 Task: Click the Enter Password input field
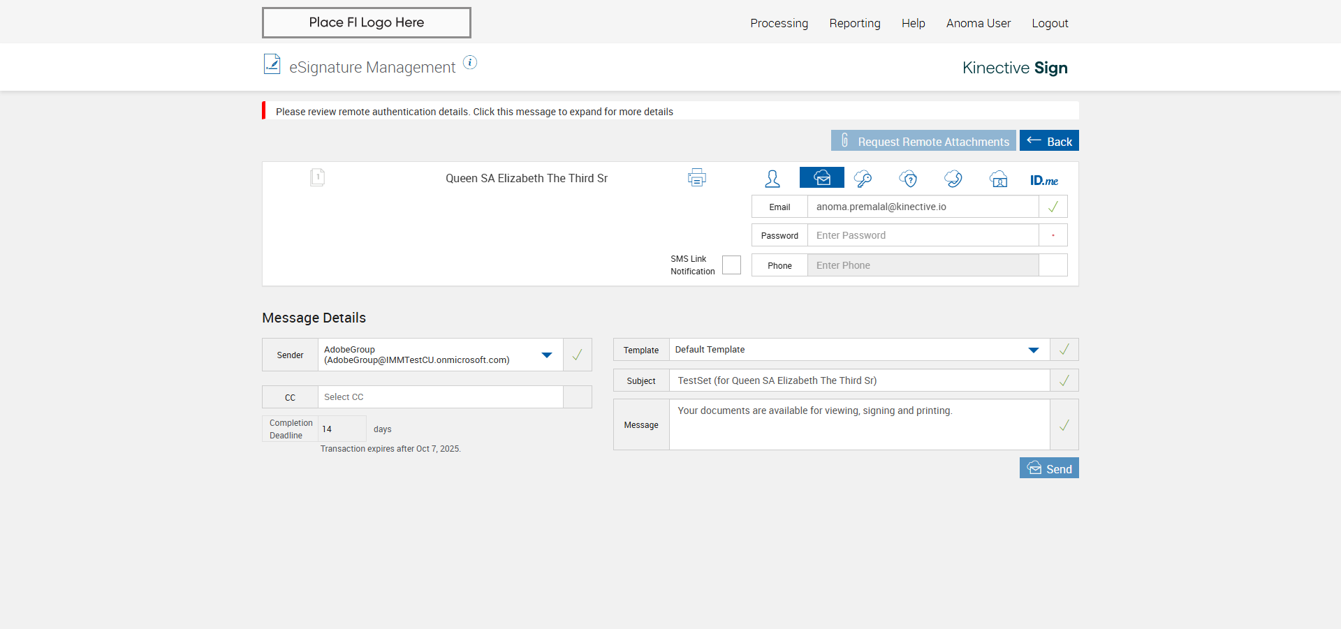pyautogui.click(x=922, y=235)
